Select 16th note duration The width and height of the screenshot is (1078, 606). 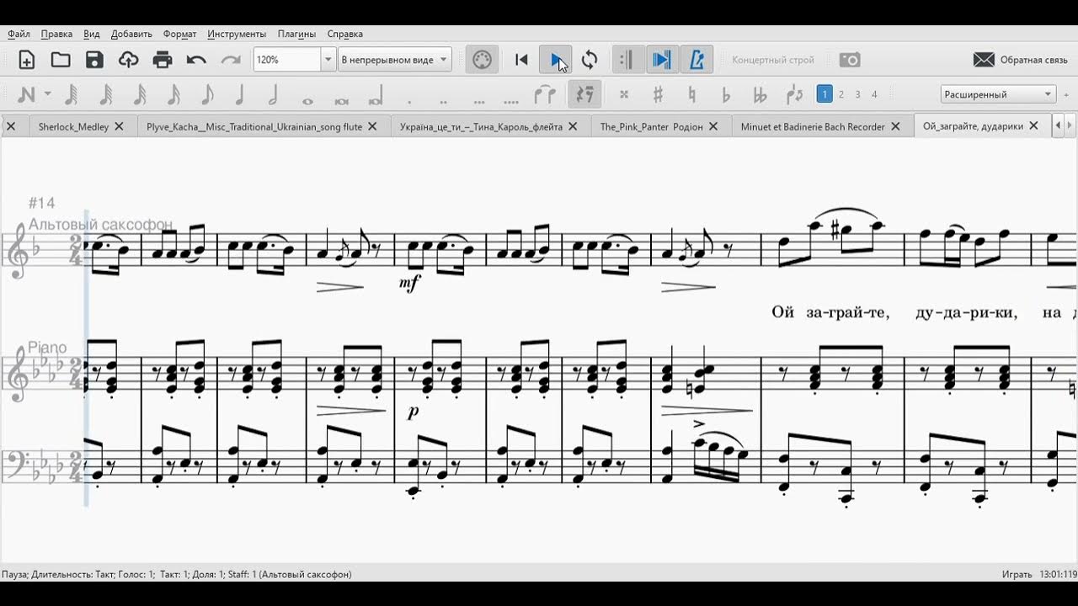pos(140,94)
